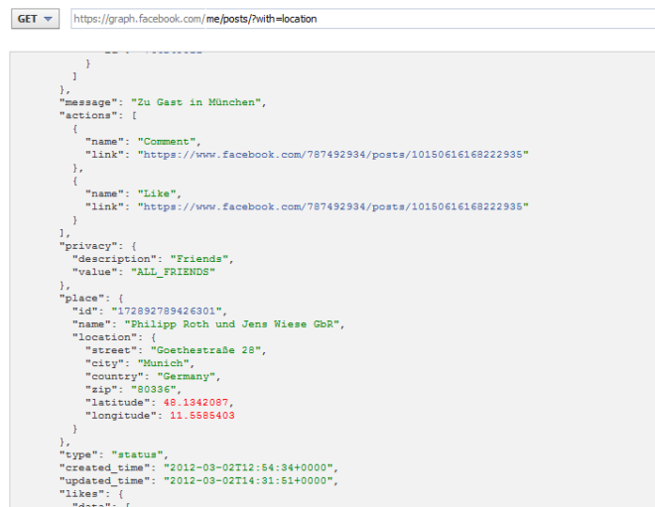655x507 pixels.
Task: Click the latitude value 48.1342087
Action: point(196,403)
